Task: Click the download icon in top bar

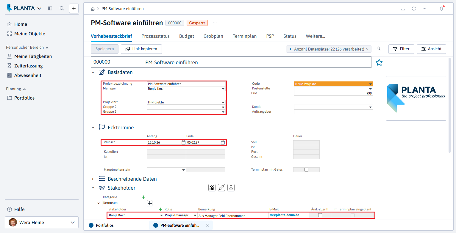Action: tap(403, 9)
